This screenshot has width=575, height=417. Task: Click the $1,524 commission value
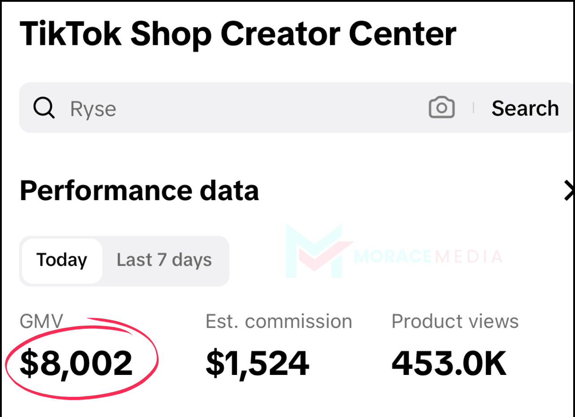257,363
